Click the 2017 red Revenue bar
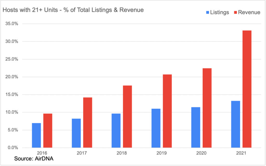 click(x=88, y=122)
